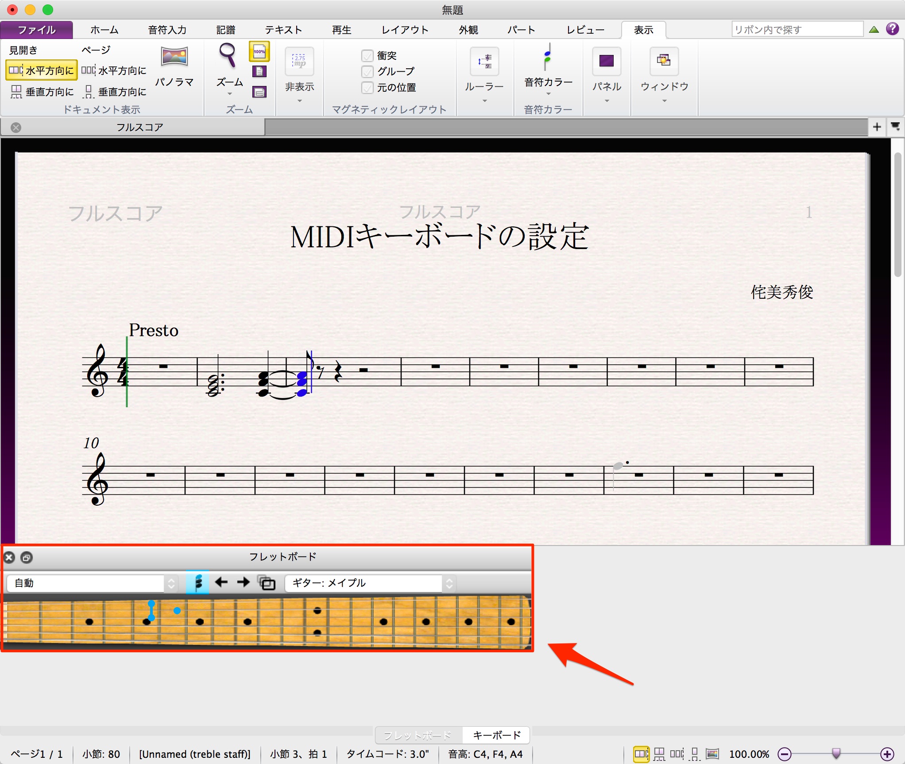The image size is (905, 764).
Task: Switch to the レビュー ribbon tab
Action: [585, 30]
